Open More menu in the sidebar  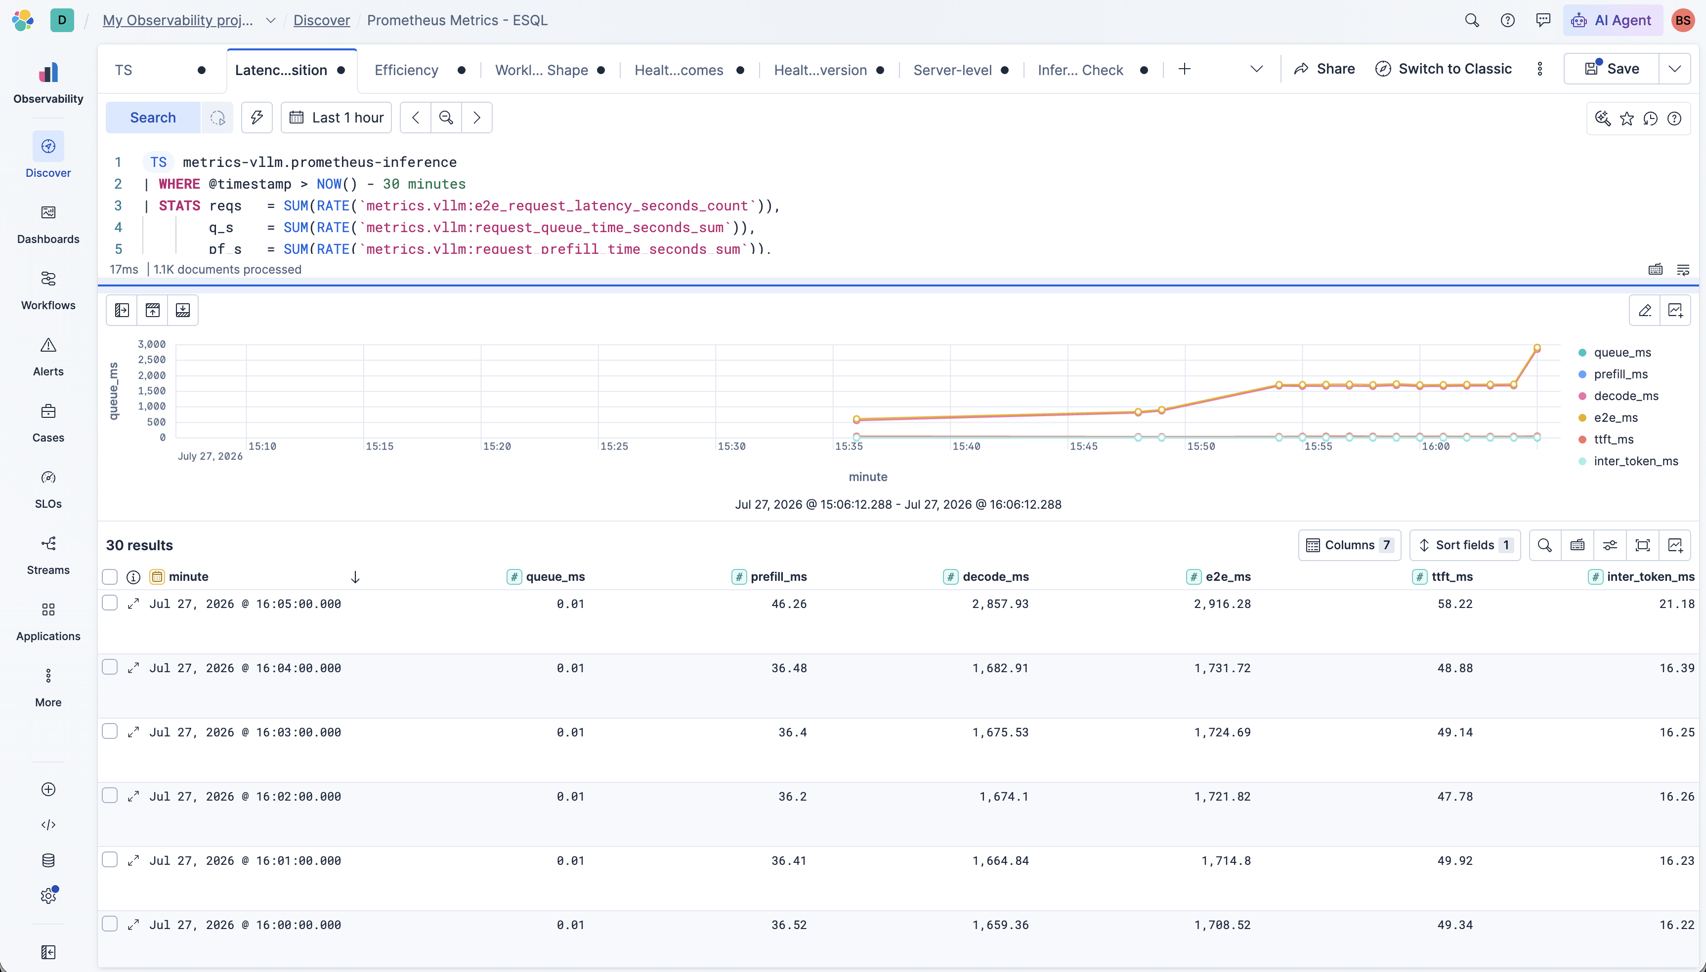(48, 687)
